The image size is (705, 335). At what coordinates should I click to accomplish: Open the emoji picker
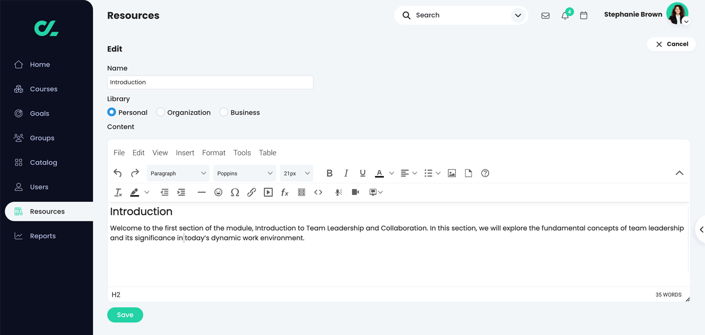pos(218,192)
